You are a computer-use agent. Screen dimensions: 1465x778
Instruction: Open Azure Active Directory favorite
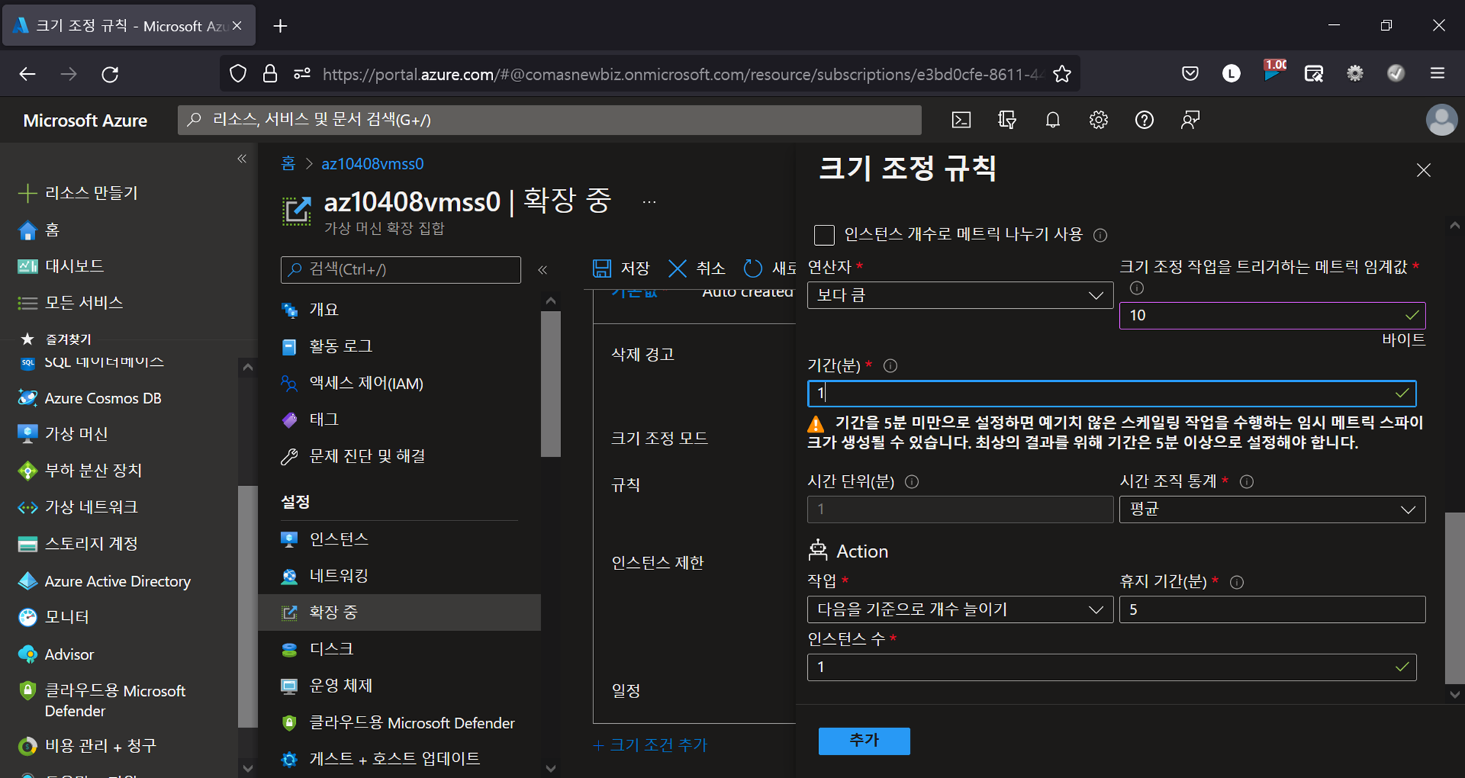coord(104,581)
